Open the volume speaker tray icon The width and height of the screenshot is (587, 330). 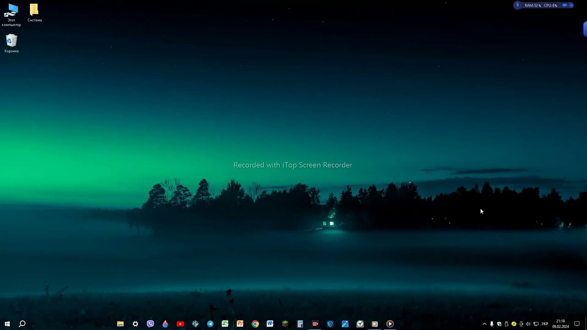click(528, 324)
